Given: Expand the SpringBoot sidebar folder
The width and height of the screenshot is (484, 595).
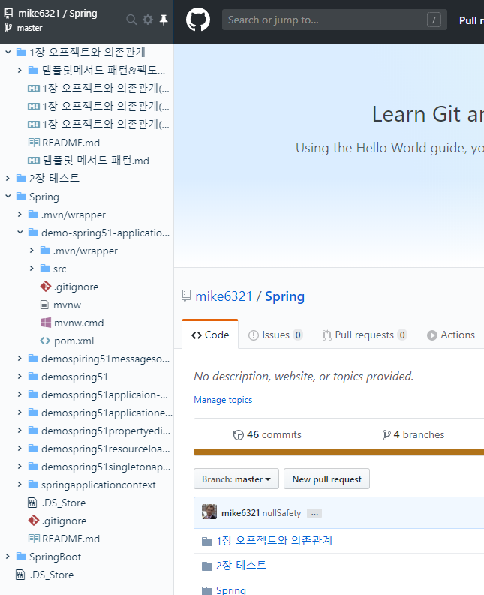Looking at the screenshot, I should (8, 557).
